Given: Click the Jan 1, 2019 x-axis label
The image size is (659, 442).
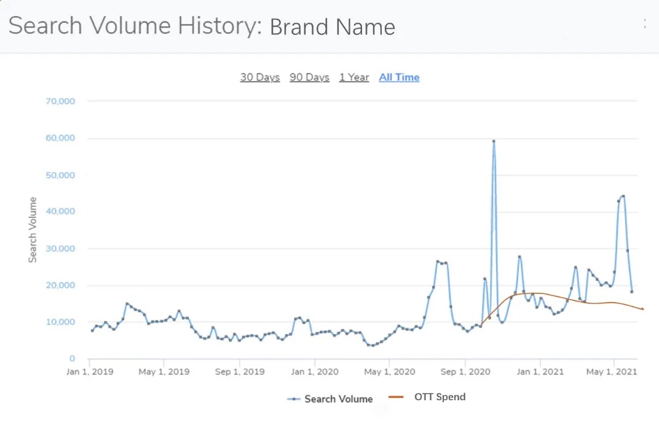Looking at the screenshot, I should click(x=89, y=371).
